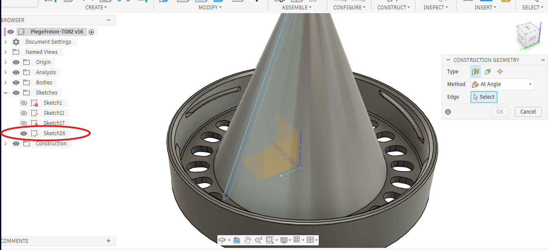This screenshot has width=548, height=250.
Task: Activate the Pan hand tool
Action: 248,240
